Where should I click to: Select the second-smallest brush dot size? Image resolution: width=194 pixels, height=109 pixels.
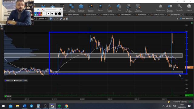(48, 14)
